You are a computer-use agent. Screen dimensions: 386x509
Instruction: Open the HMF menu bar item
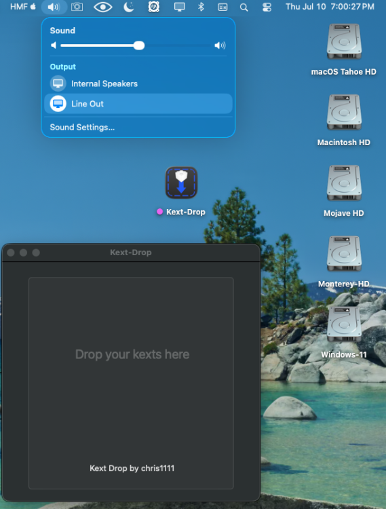[19, 7]
